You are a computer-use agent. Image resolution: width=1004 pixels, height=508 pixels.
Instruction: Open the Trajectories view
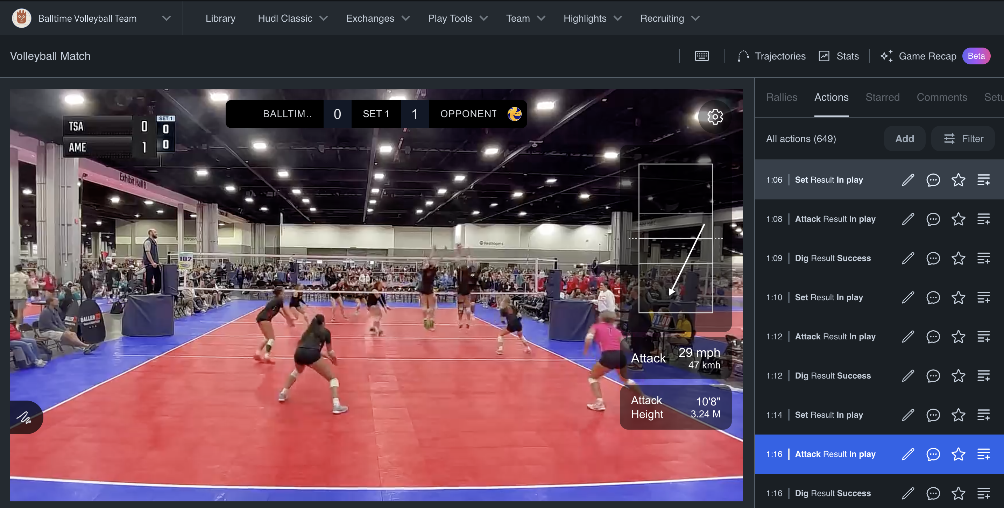[771, 56]
